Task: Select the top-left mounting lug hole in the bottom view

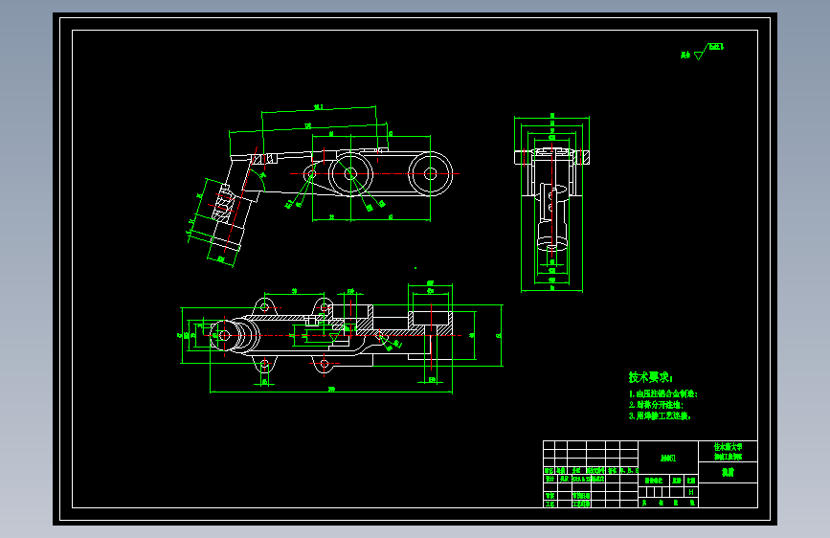Action: pos(264,306)
